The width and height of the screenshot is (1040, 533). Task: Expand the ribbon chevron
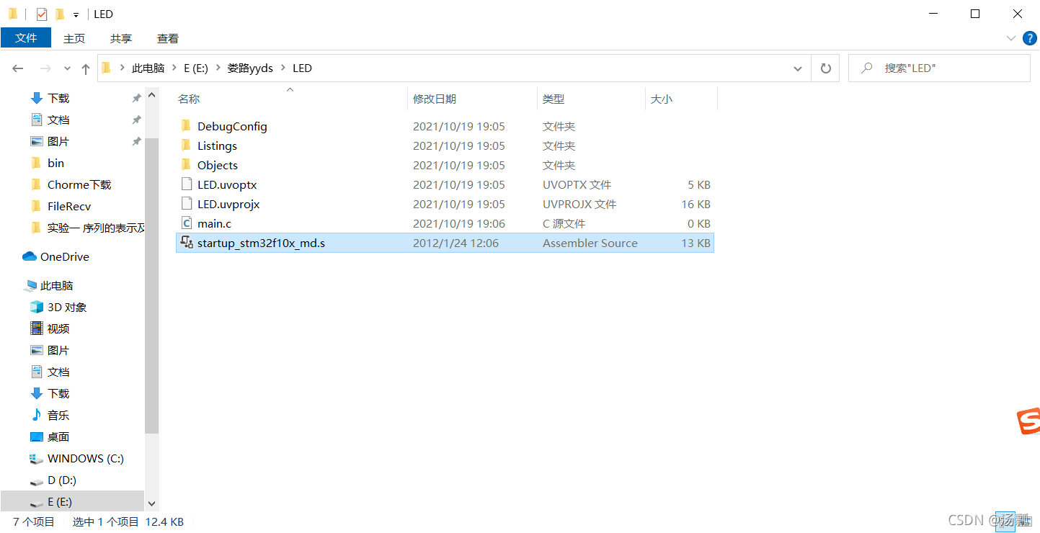pyautogui.click(x=1010, y=37)
